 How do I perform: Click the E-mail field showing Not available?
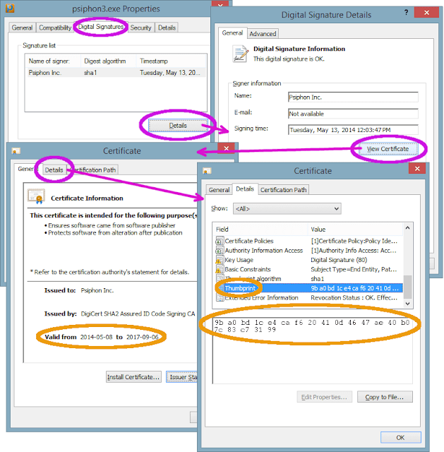pyautogui.click(x=353, y=114)
